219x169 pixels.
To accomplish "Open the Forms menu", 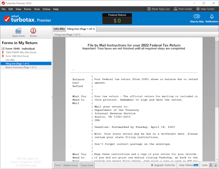I will pos(28,9).
